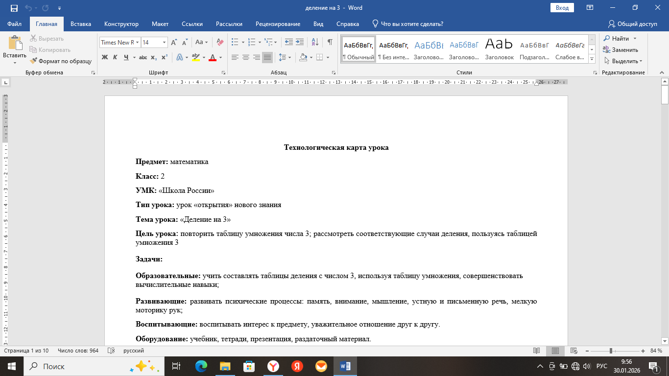This screenshot has height=376, width=669.
Task: Click the Sort A-Z icon
Action: click(315, 42)
